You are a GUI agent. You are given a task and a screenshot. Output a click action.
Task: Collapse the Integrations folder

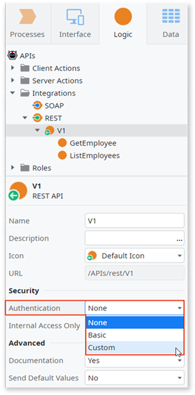(x=12, y=93)
